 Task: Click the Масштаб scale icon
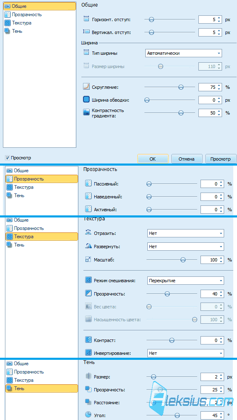[x=88, y=259]
